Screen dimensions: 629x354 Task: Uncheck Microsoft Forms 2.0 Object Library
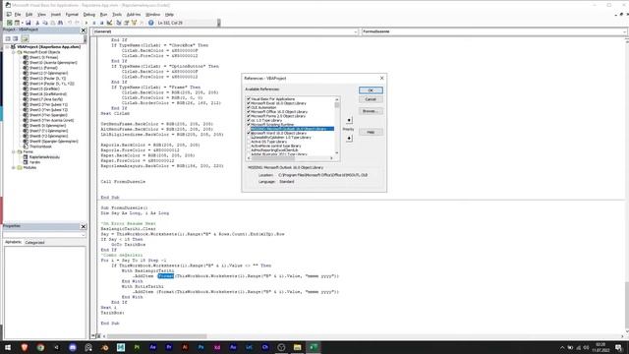(x=249, y=116)
